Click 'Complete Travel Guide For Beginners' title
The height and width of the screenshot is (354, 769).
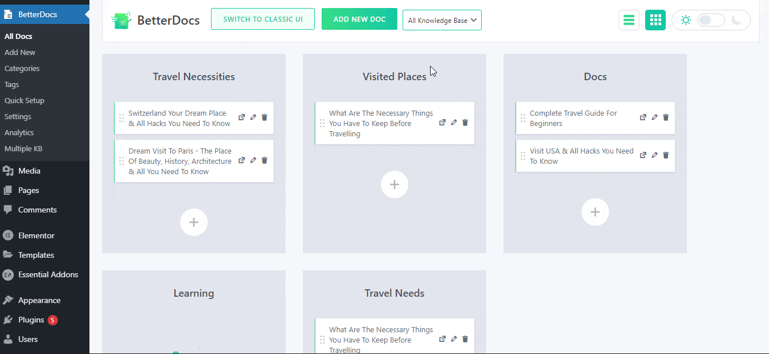[x=573, y=118]
